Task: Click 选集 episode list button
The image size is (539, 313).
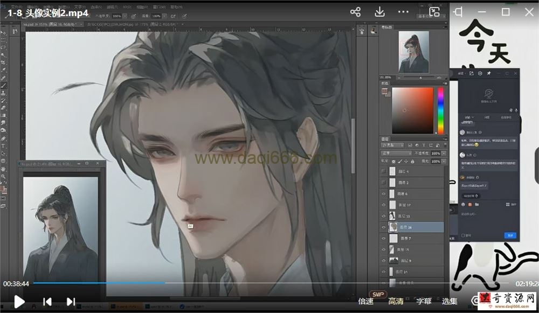Action: click(450, 301)
